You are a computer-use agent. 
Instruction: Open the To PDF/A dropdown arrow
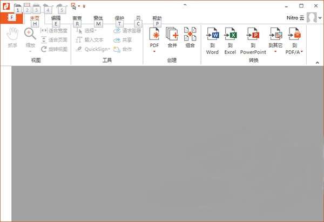[302, 51]
